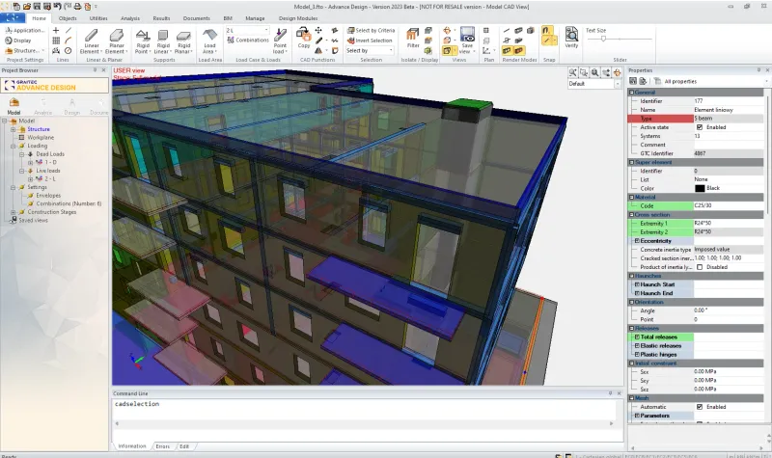Screen dimensions: 772x458
Task: Toggle the Mesh Automatic Enabled checkbox
Action: [x=700, y=407]
